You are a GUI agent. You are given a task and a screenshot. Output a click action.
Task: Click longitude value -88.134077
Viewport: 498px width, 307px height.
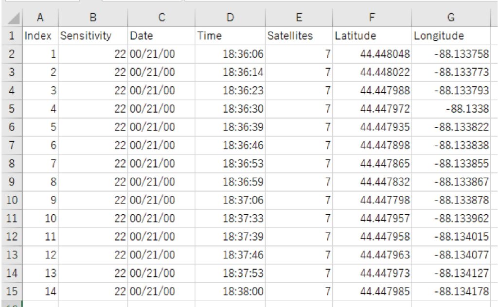[451, 255]
